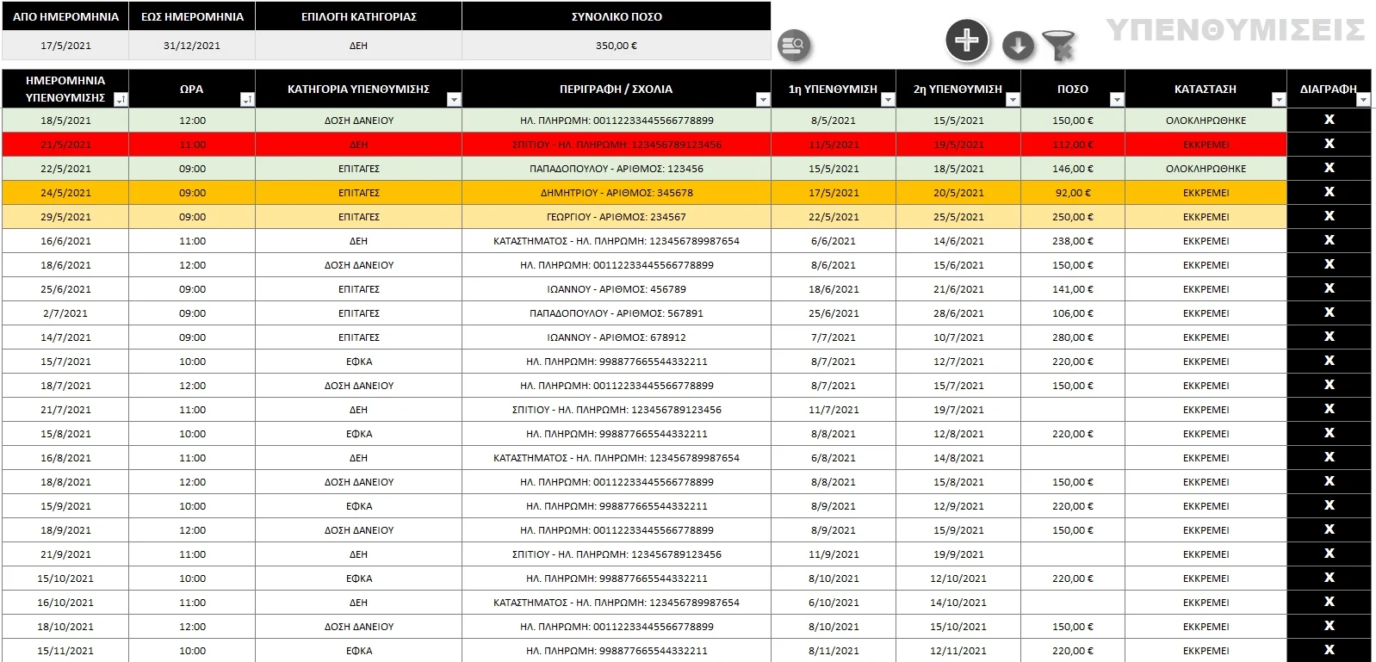Delete the 14/7/2021 reminder row
This screenshot has height=662, width=1376.
pos(1329,337)
